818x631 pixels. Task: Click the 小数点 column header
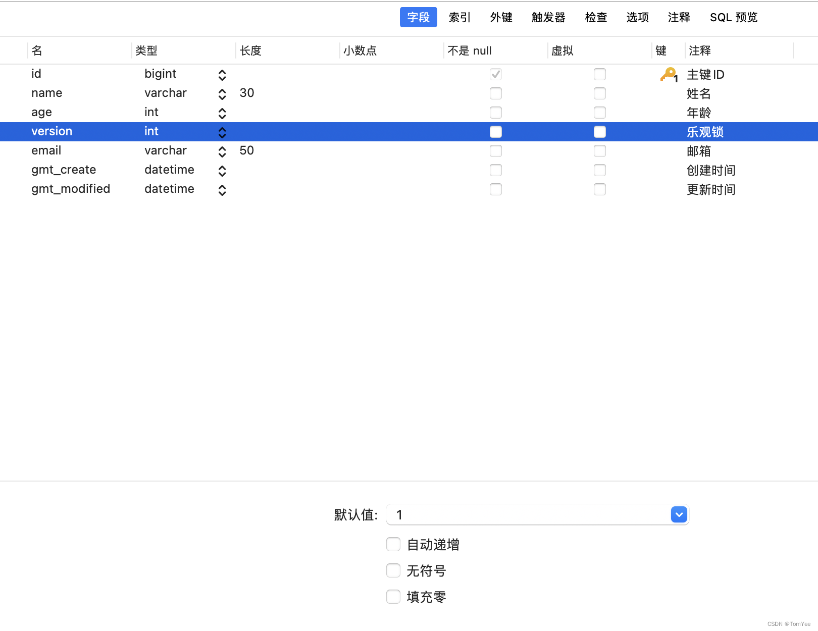(x=360, y=50)
